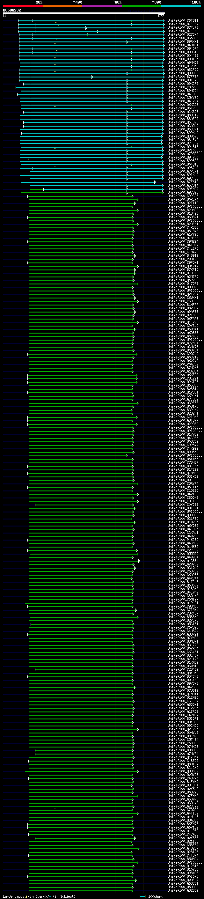The width and height of the screenshot is (204, 899).
Task: Select hit UniRef100_B5S8M0
Action: [x=183, y=617]
